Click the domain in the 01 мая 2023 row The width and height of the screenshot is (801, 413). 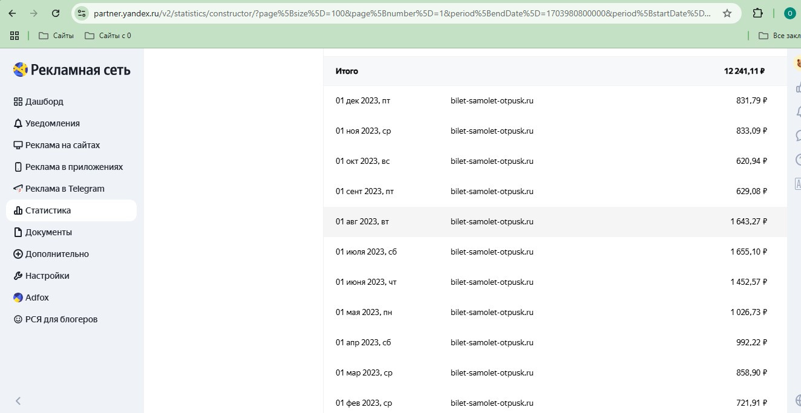click(492, 313)
